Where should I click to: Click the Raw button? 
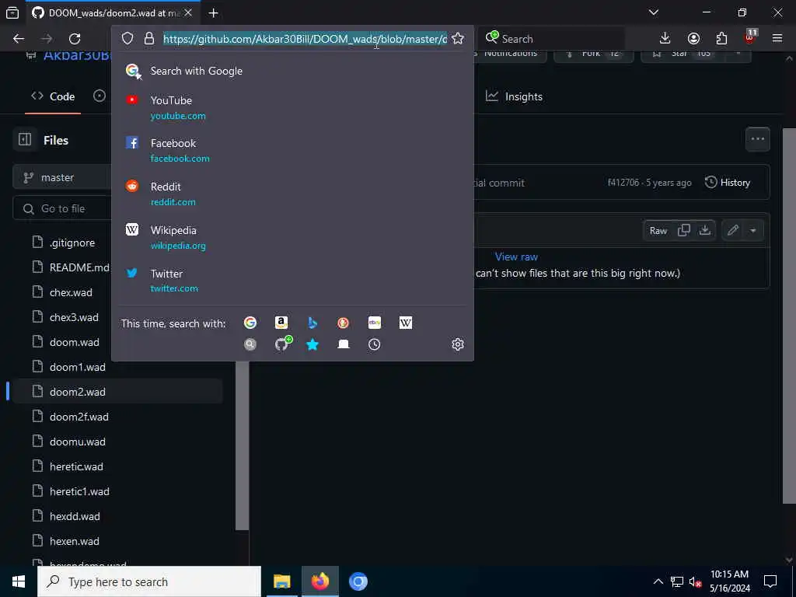pos(658,230)
